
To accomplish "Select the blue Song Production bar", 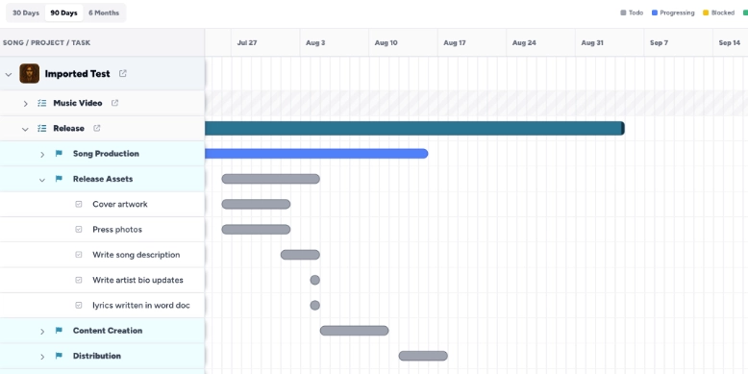I will (316, 154).
